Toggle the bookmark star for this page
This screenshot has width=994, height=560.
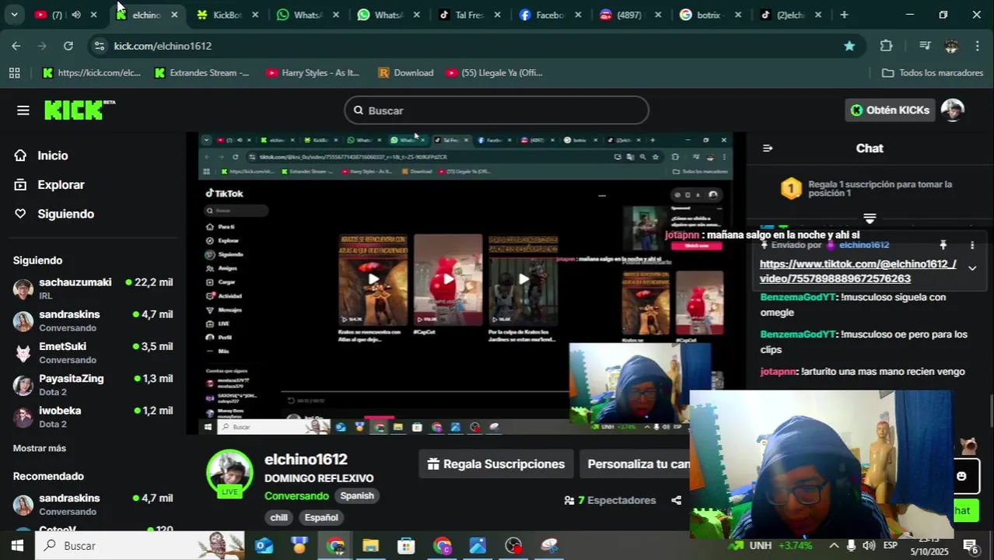click(849, 46)
